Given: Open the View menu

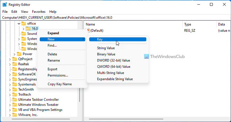Looking at the screenshot, I should click(24, 12).
